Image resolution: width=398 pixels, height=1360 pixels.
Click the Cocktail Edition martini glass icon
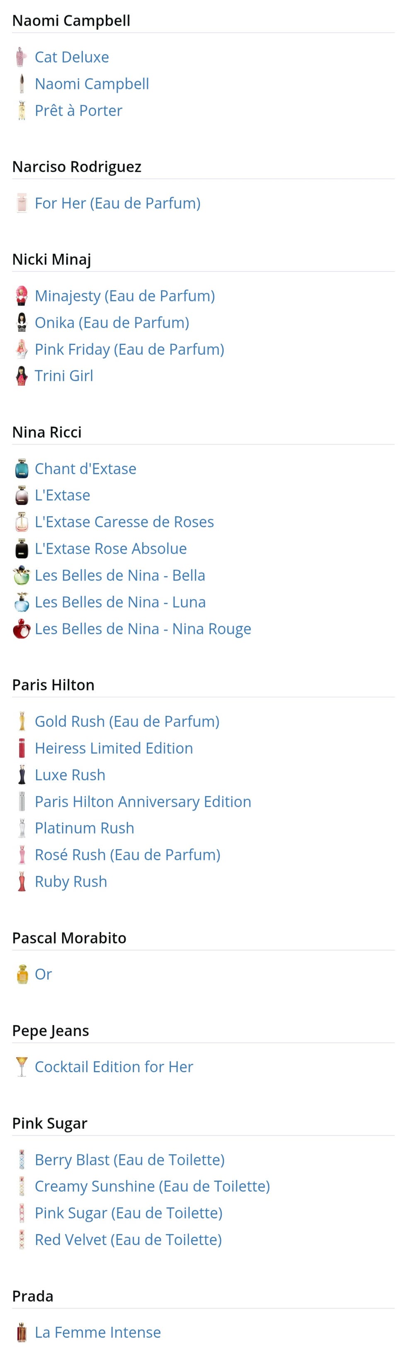tap(22, 1066)
